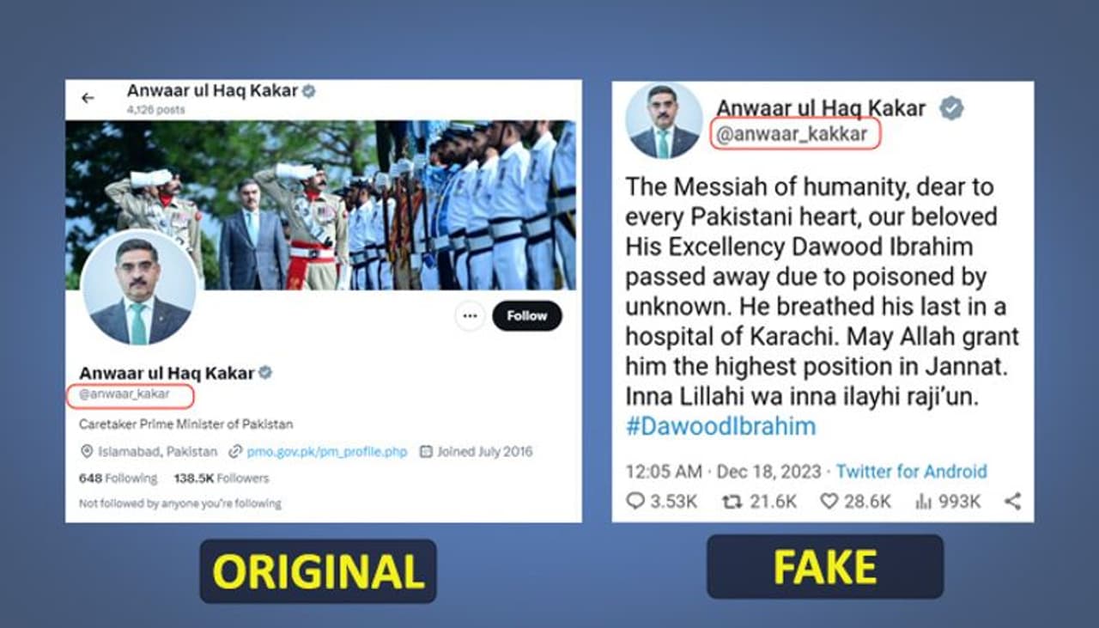This screenshot has width=1099, height=628.
Task: Click the back arrow on profile header
Action: [x=88, y=98]
